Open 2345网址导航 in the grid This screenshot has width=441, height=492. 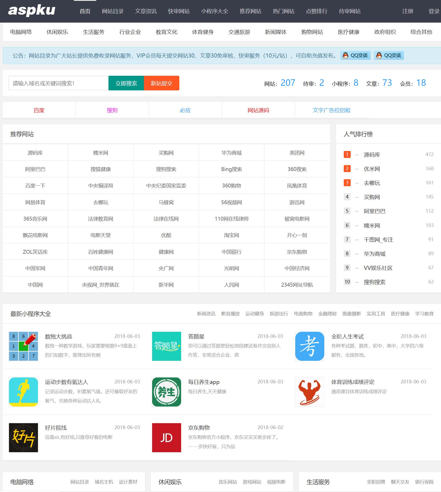(297, 285)
